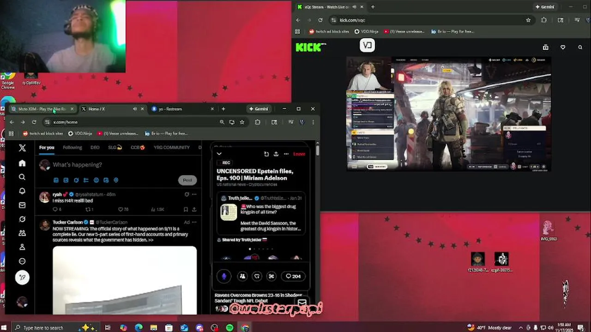
Task: Open the More circle icon in X sidebar
Action: pos(22,261)
